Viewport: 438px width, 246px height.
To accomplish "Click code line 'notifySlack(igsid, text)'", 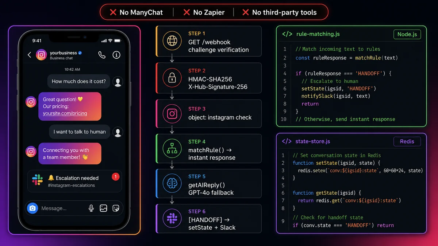I will click(x=336, y=96).
